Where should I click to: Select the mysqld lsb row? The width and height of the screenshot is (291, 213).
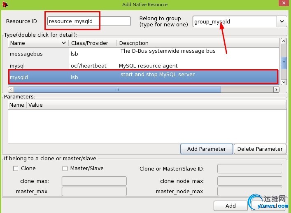tap(143, 77)
